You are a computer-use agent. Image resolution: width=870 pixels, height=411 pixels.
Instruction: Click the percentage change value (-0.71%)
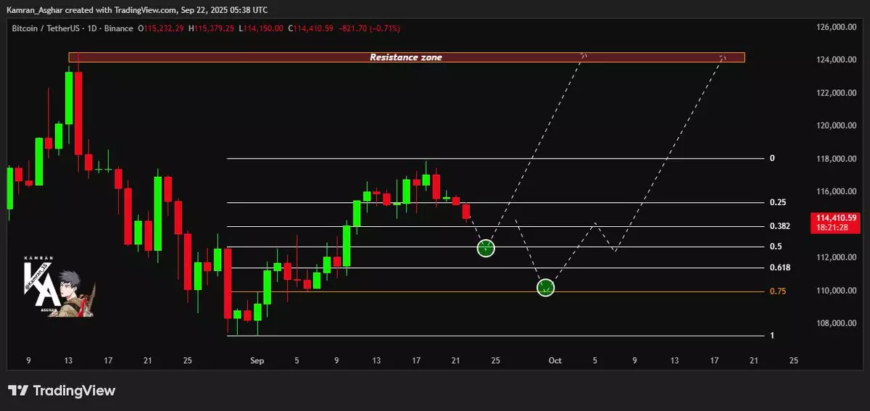point(386,28)
